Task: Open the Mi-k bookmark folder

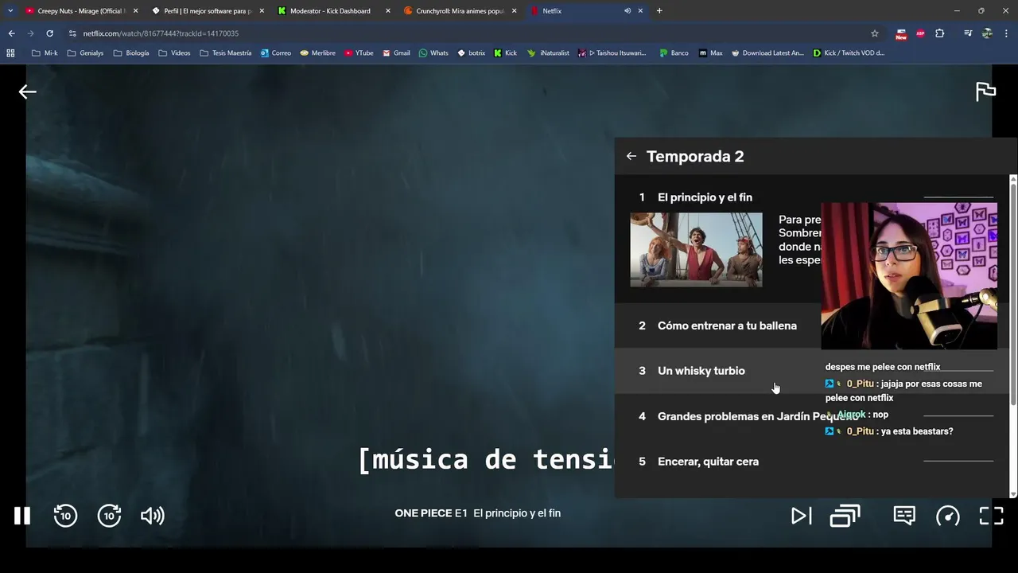Action: pos(45,53)
